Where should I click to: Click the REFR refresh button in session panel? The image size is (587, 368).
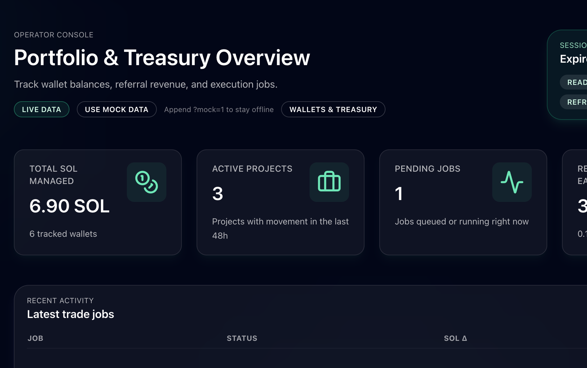tap(574, 102)
